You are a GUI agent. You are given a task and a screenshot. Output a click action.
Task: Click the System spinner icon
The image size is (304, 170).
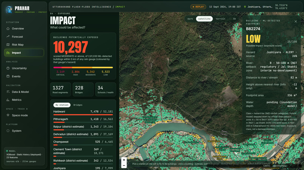[8, 131]
